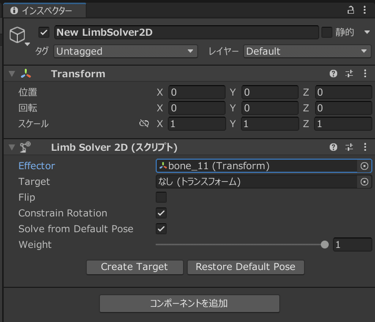
Task: Click the Weight value field
Action: pos(352,245)
